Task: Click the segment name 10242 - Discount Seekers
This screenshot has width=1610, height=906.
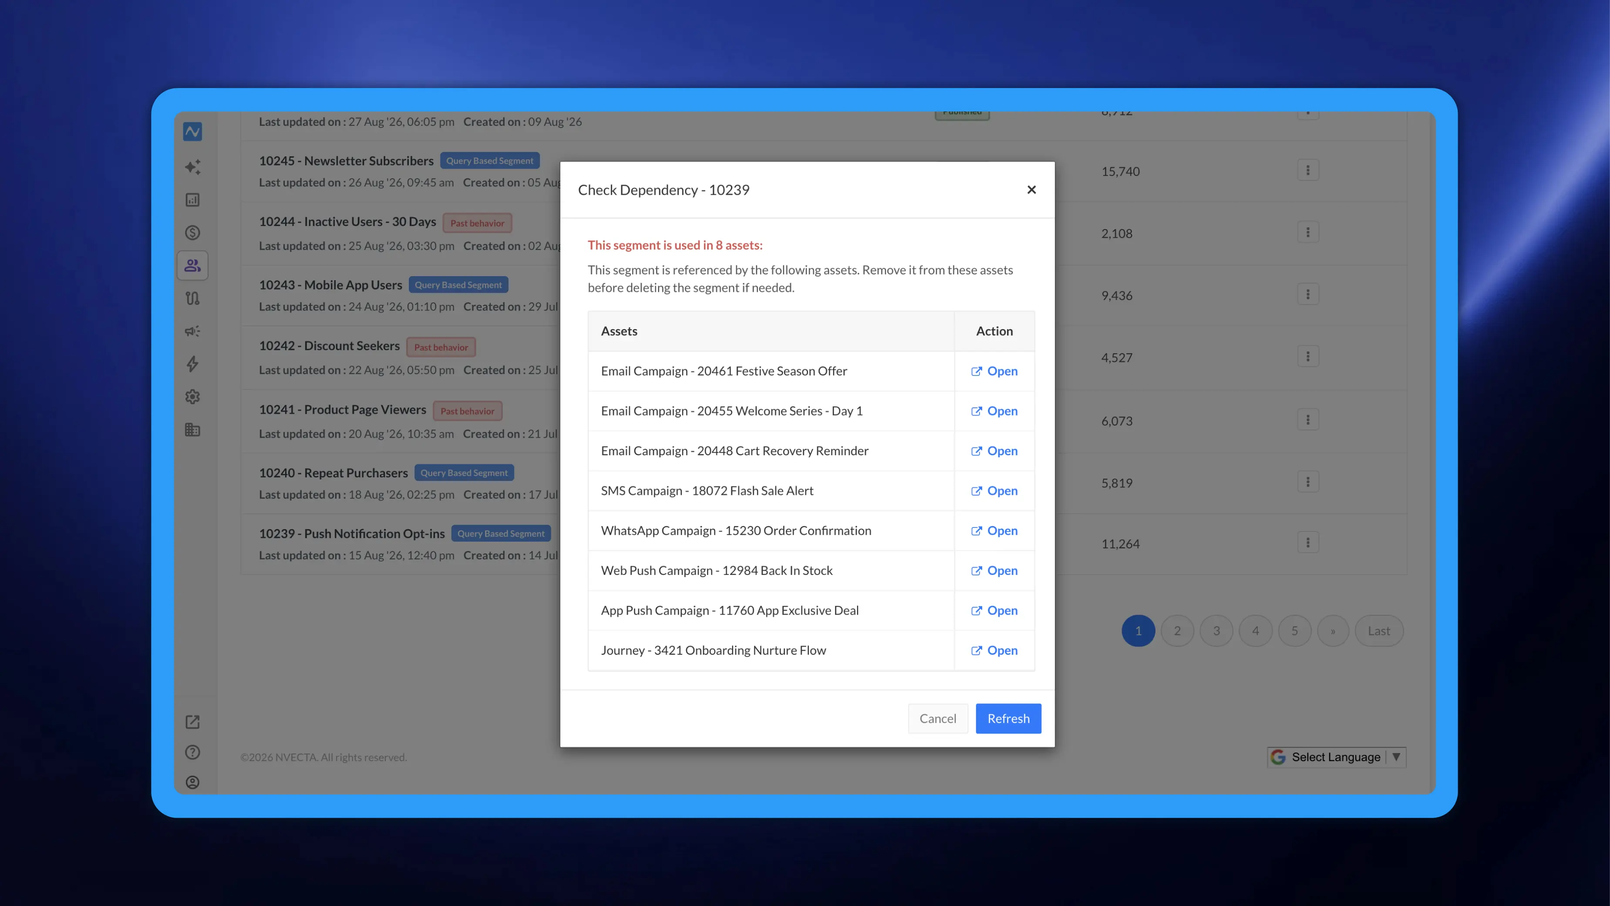Action: coord(330,346)
